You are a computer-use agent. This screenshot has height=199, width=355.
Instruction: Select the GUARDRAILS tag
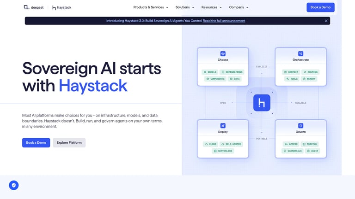pyautogui.click(x=293, y=151)
